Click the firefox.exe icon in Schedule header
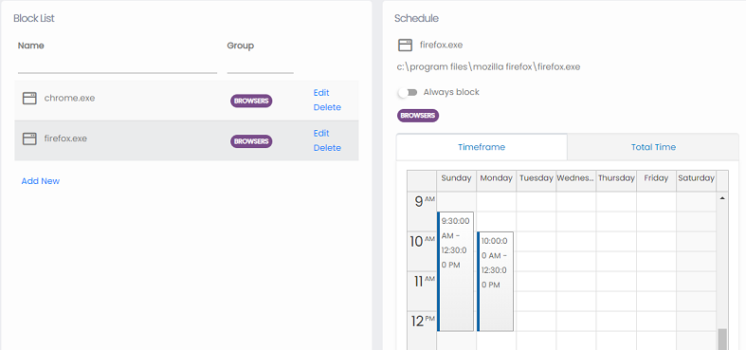 [x=406, y=46]
